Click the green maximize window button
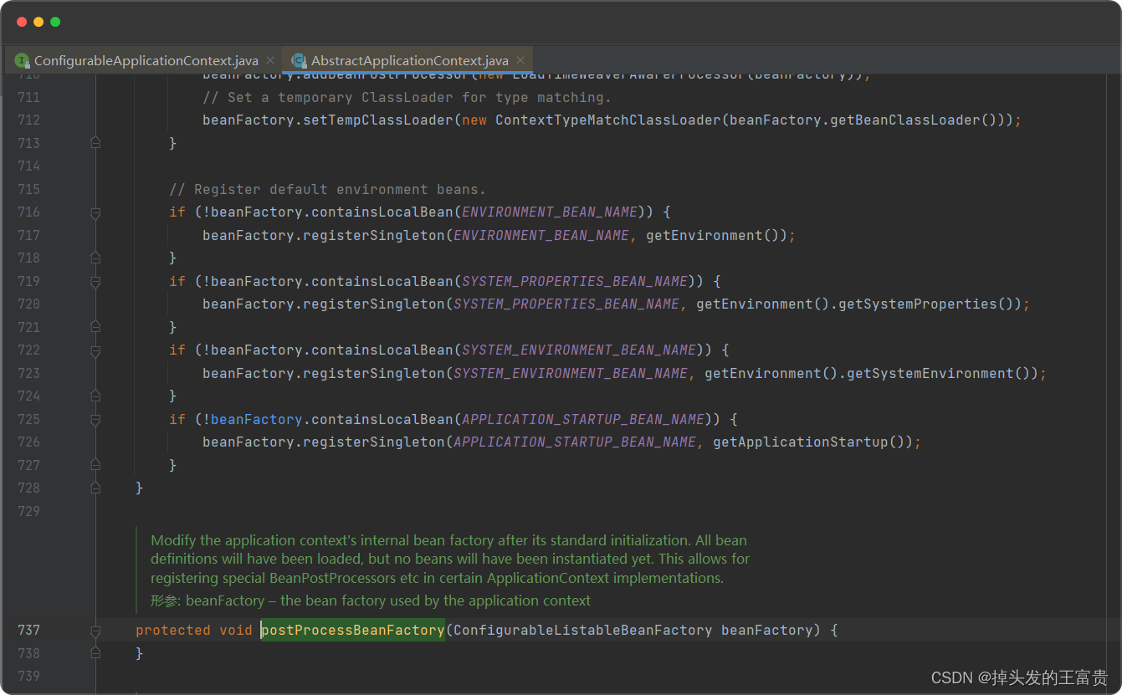 tap(55, 22)
